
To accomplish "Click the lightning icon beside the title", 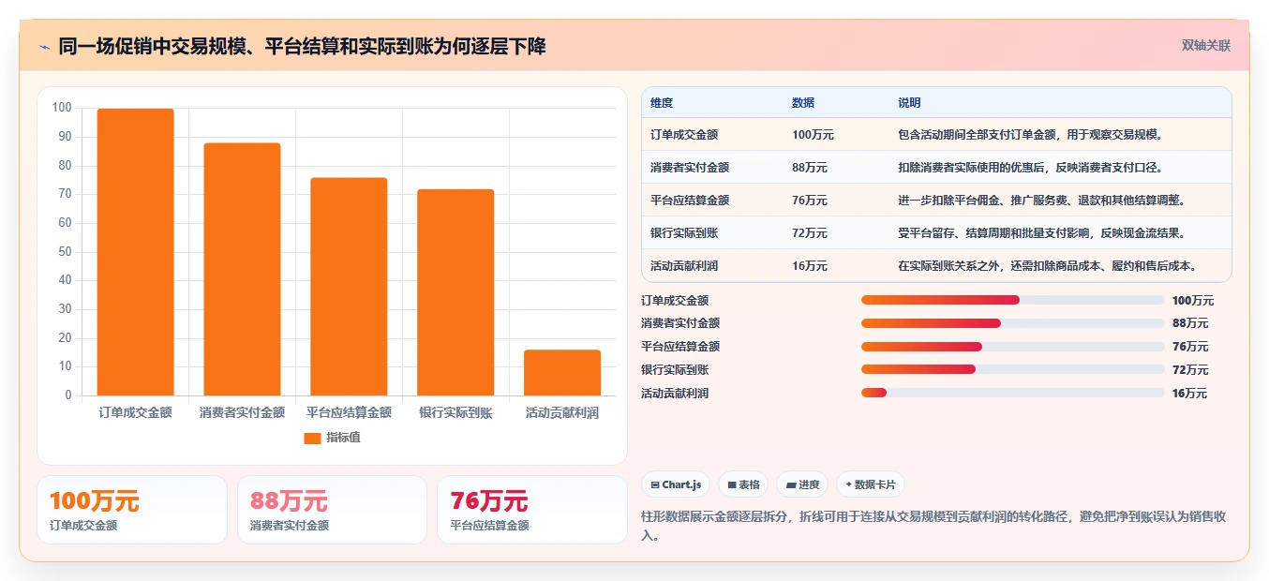I will pos(44,47).
